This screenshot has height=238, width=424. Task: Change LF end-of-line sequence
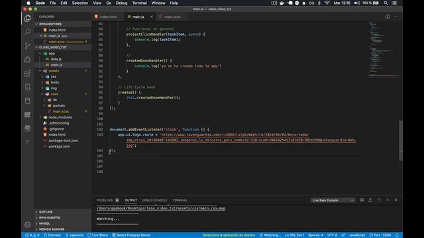point(343,235)
